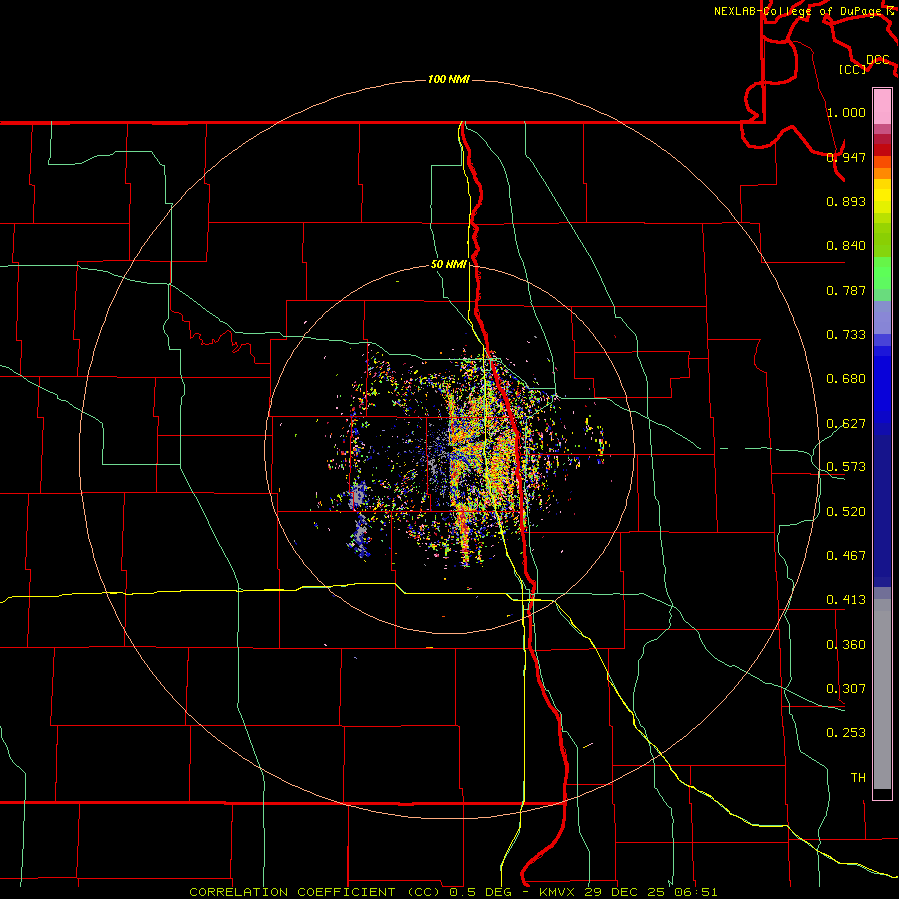Click the TH threshold label
Screen dimensions: 899x899
(x=858, y=777)
